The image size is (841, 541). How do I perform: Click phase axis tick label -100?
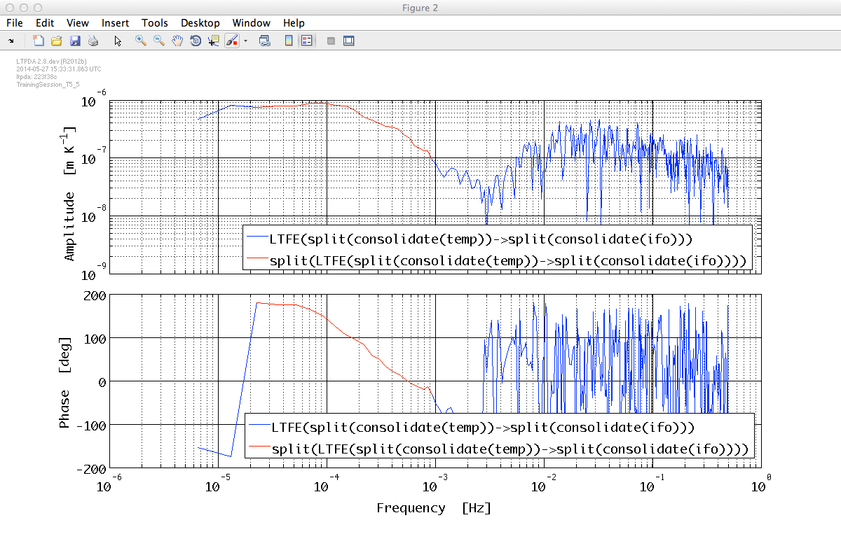click(x=90, y=424)
